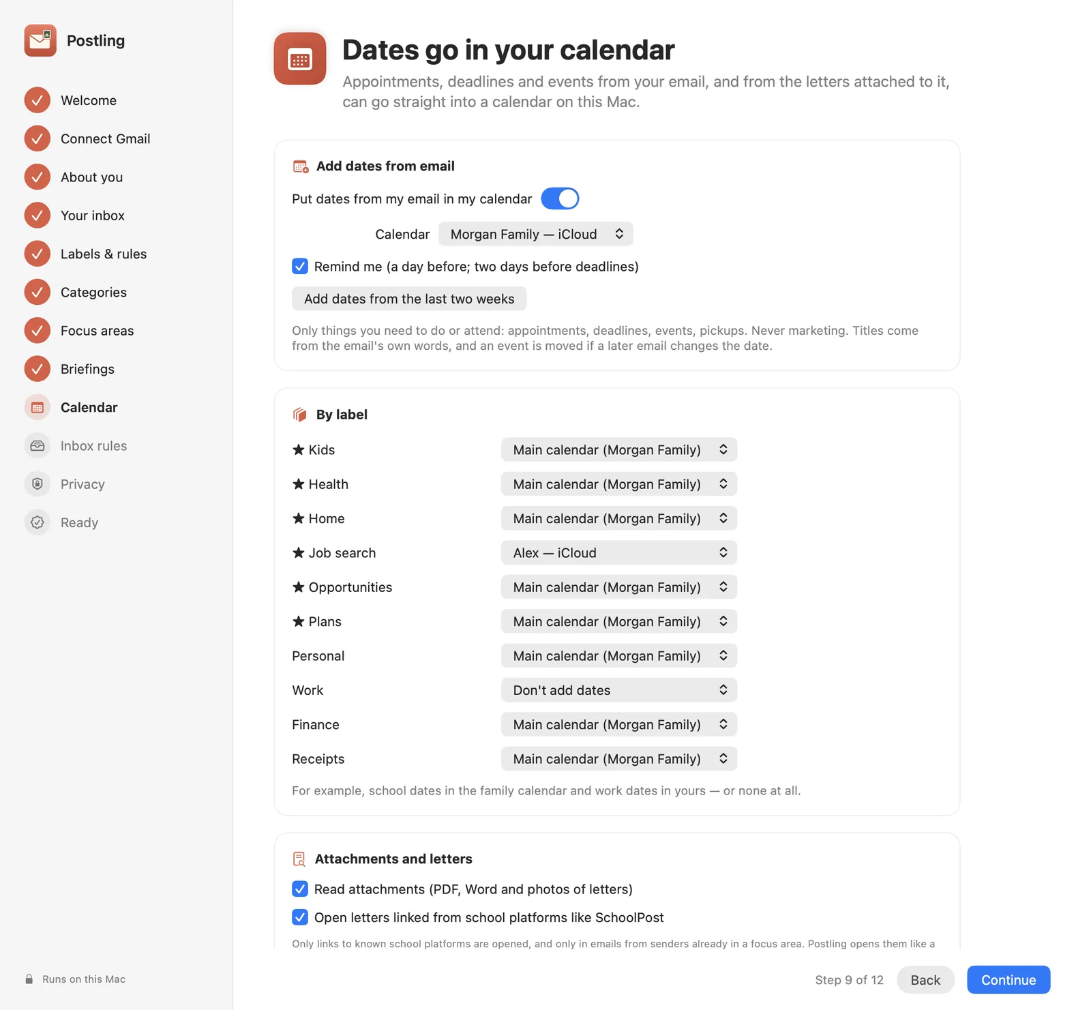This screenshot has height=1010, width=1091.
Task: Open the Kids calendar dropdown
Action: coord(619,450)
